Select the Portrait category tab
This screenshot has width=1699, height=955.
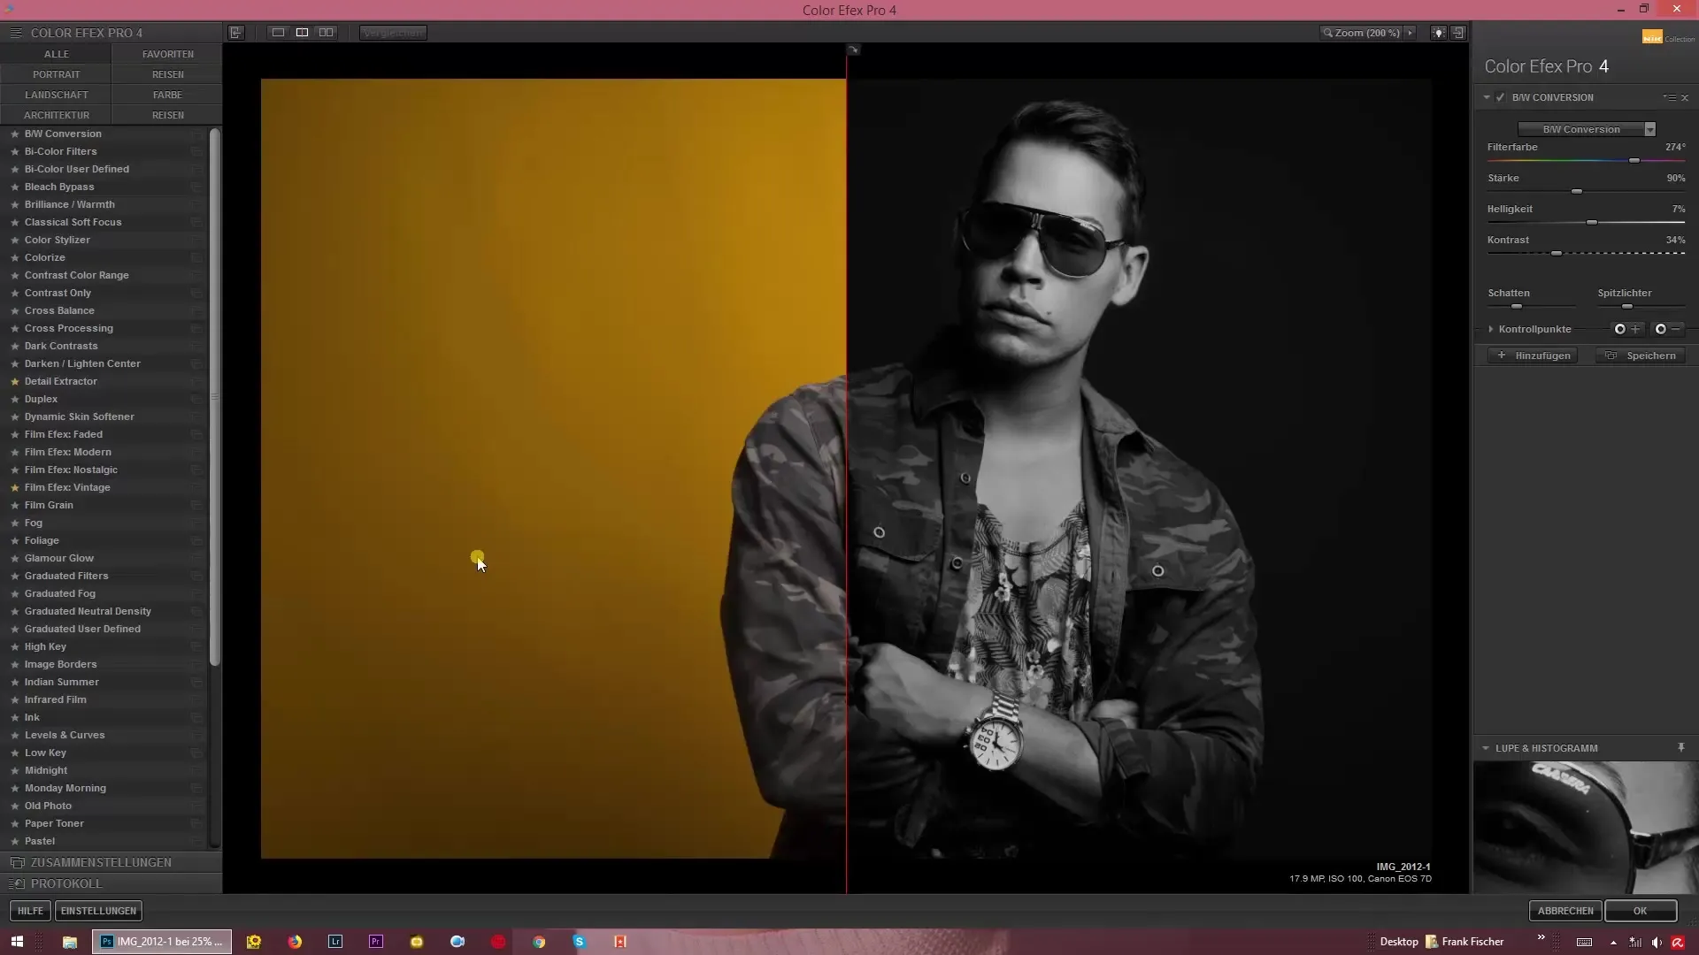[x=56, y=74]
